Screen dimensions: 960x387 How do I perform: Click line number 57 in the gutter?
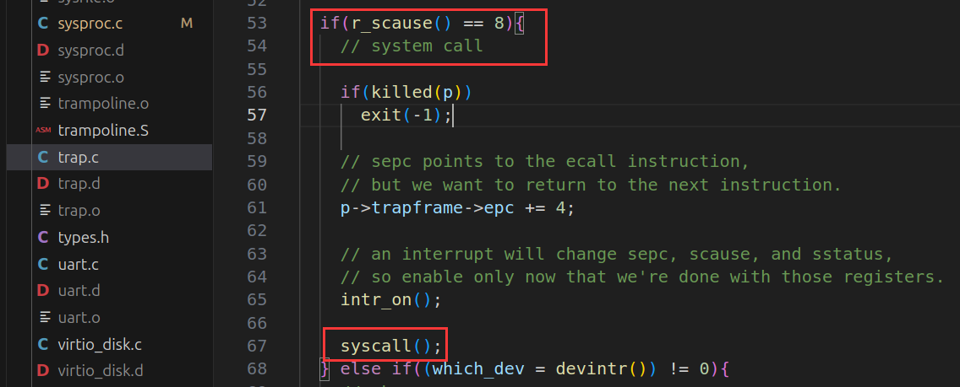pyautogui.click(x=256, y=115)
